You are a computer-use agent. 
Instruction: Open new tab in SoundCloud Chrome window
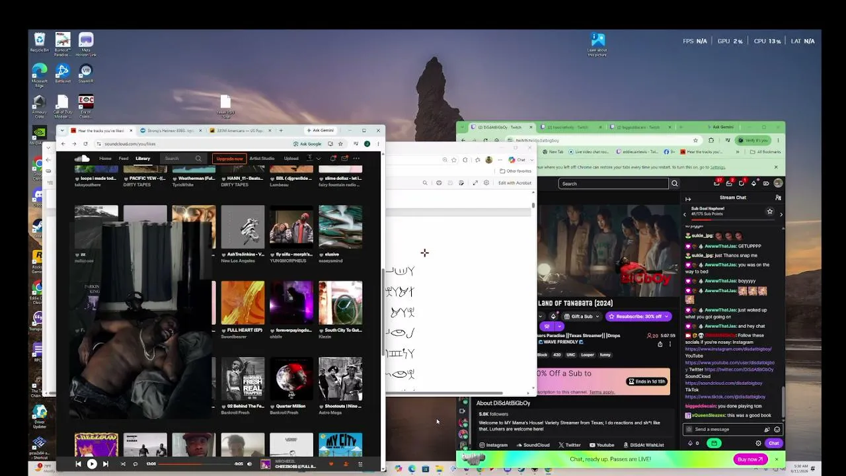pyautogui.click(x=281, y=130)
